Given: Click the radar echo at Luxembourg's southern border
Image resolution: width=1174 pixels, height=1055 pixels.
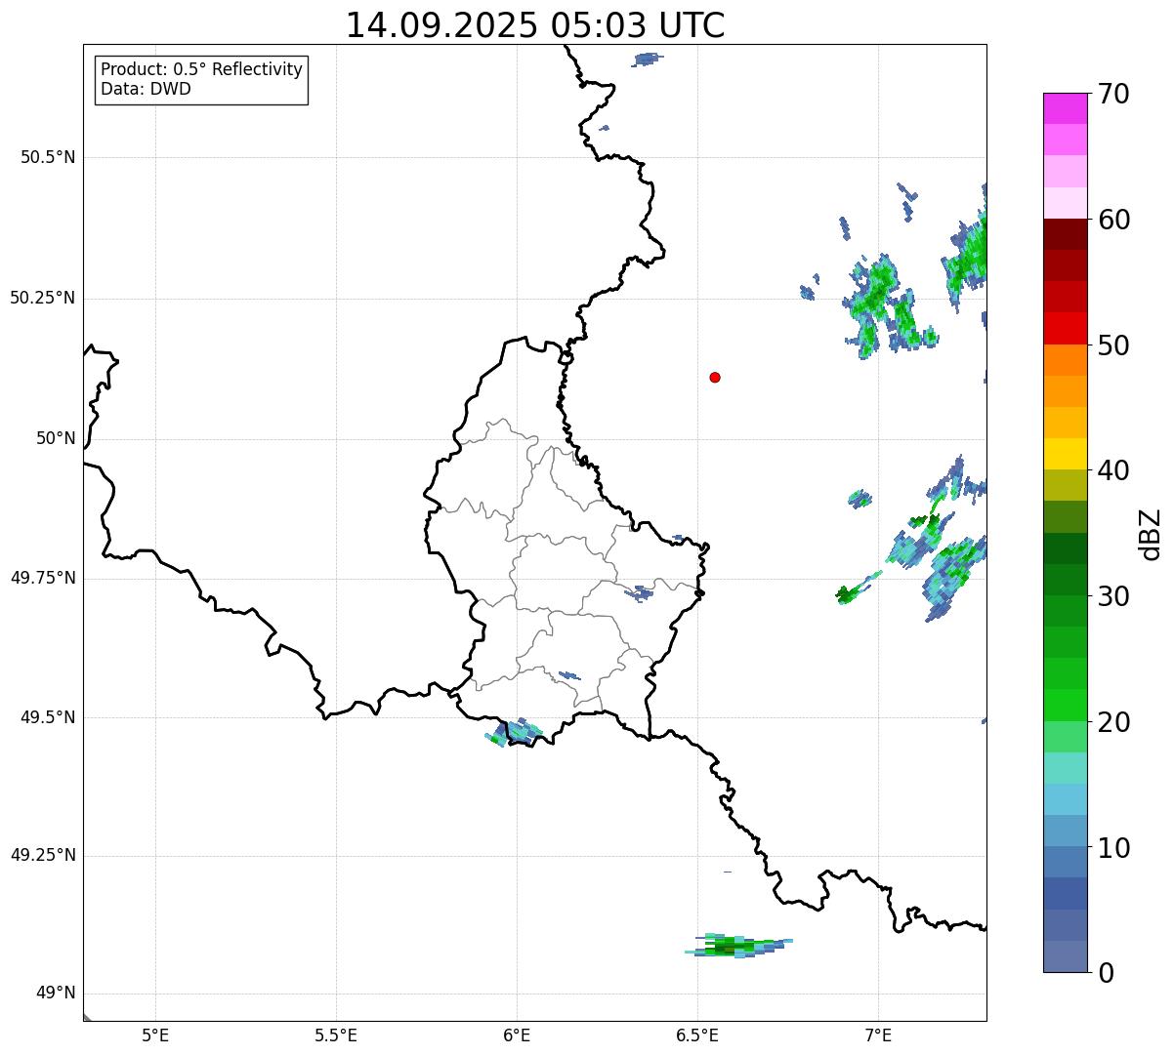Looking at the screenshot, I should 513,733.
